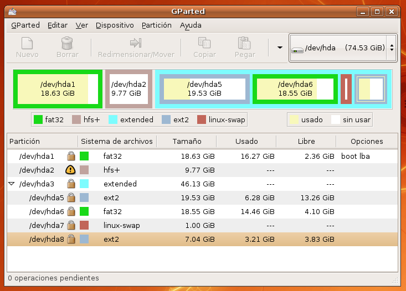Click the Redimensionar/Mover toolbar icon
The width and height of the screenshot is (406, 291).
(136, 44)
